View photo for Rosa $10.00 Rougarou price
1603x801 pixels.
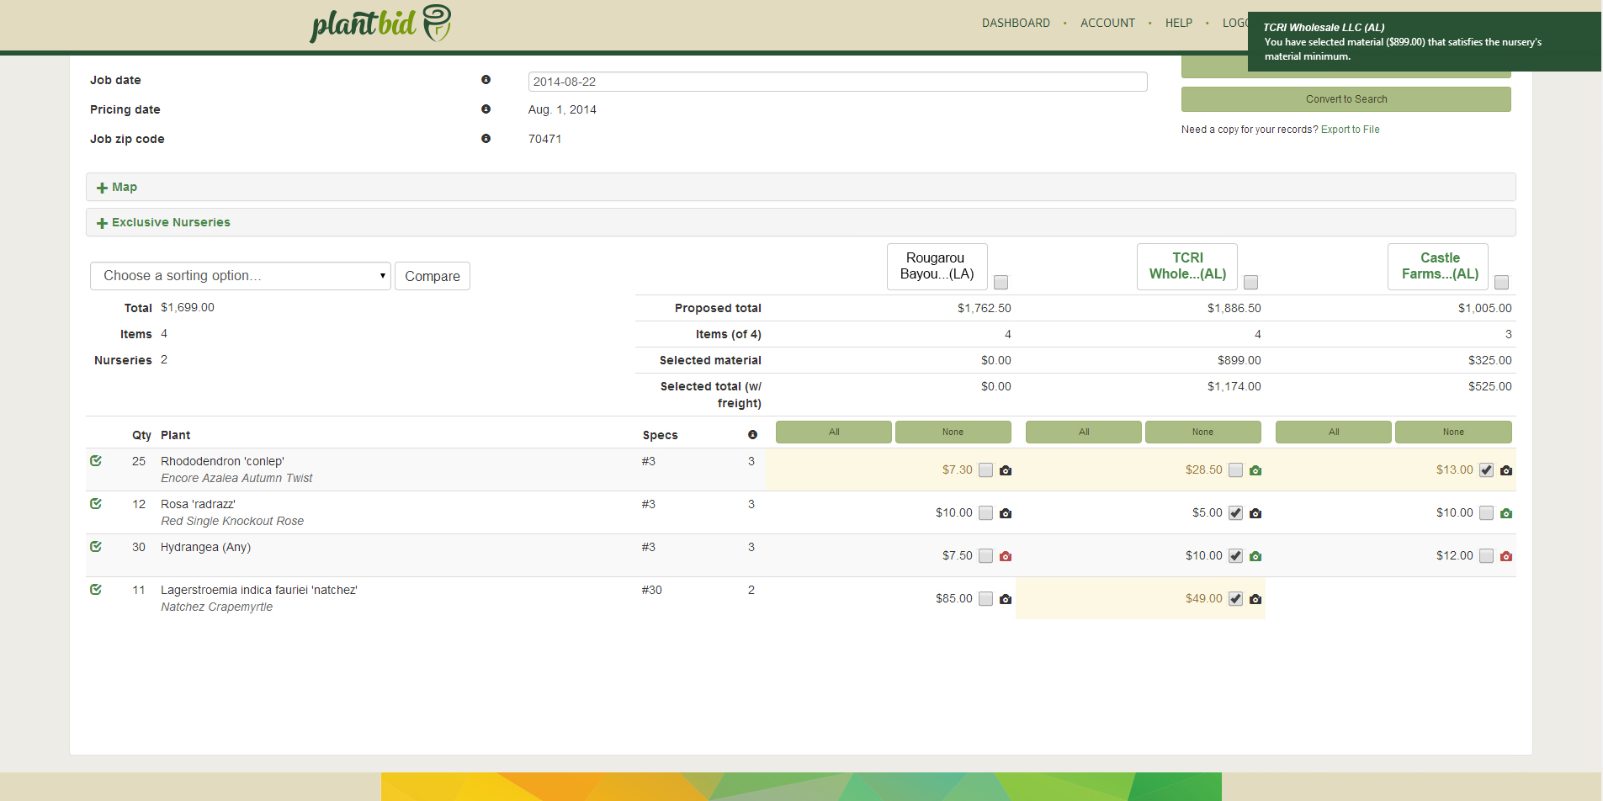click(1006, 513)
